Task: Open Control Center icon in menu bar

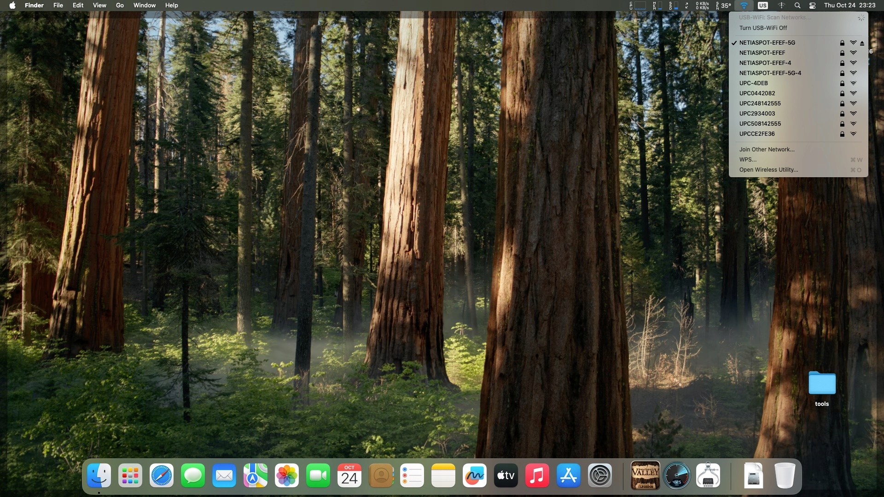Action: click(813, 6)
